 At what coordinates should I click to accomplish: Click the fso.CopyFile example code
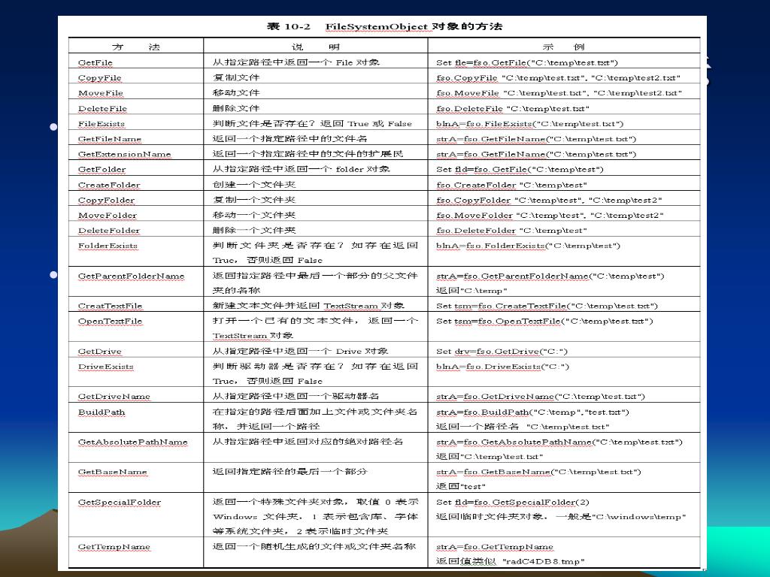click(x=559, y=78)
